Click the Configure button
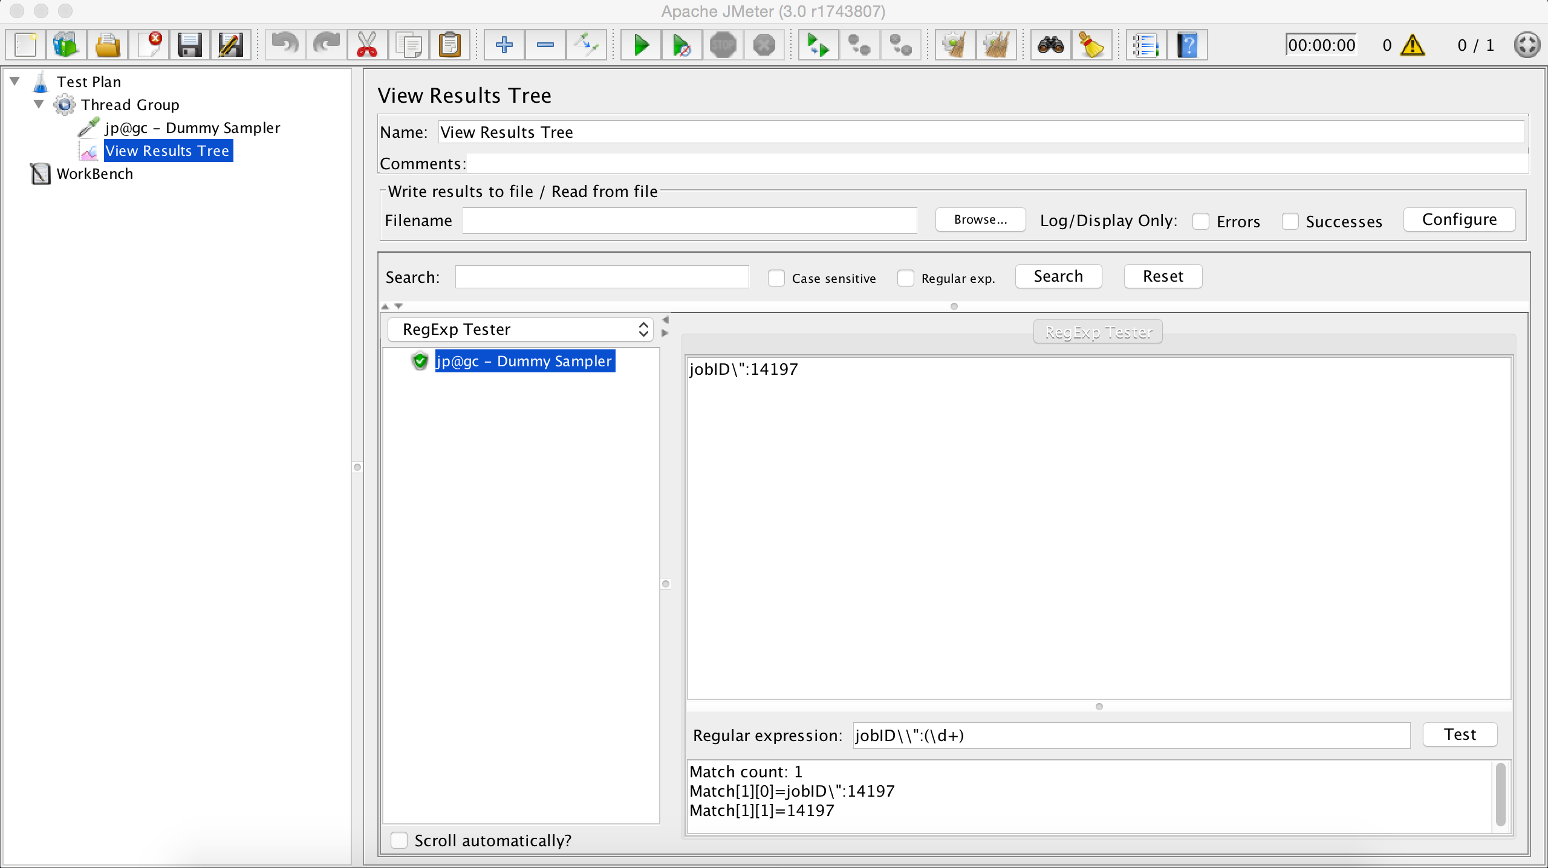 tap(1459, 219)
